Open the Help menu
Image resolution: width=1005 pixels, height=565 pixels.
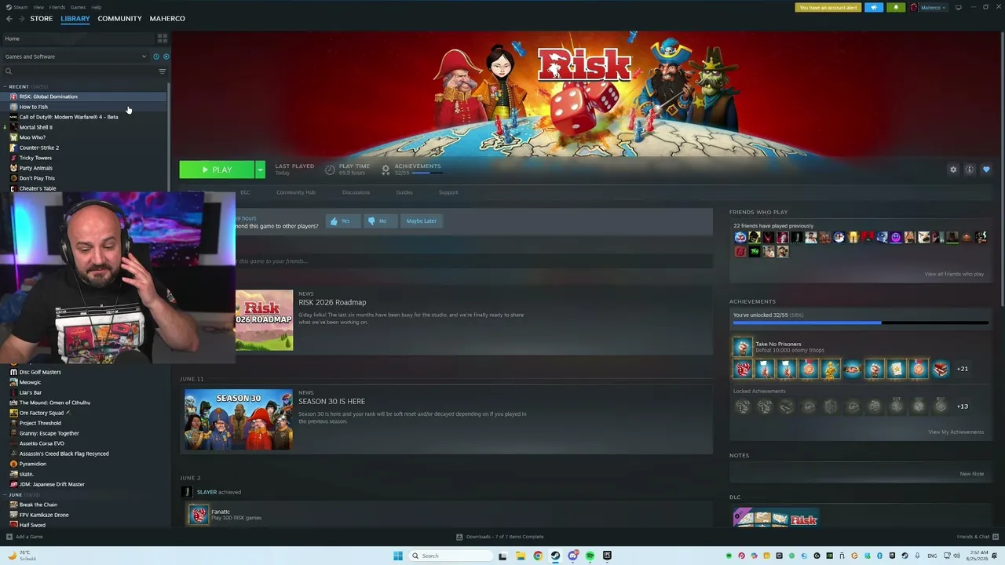(96, 7)
